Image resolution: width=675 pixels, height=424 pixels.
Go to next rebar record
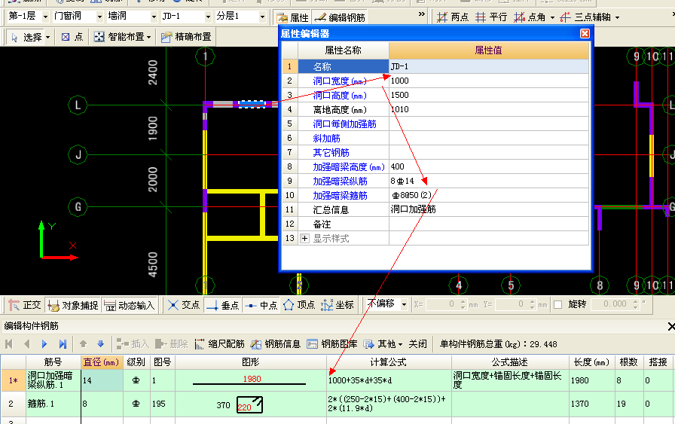pos(44,344)
